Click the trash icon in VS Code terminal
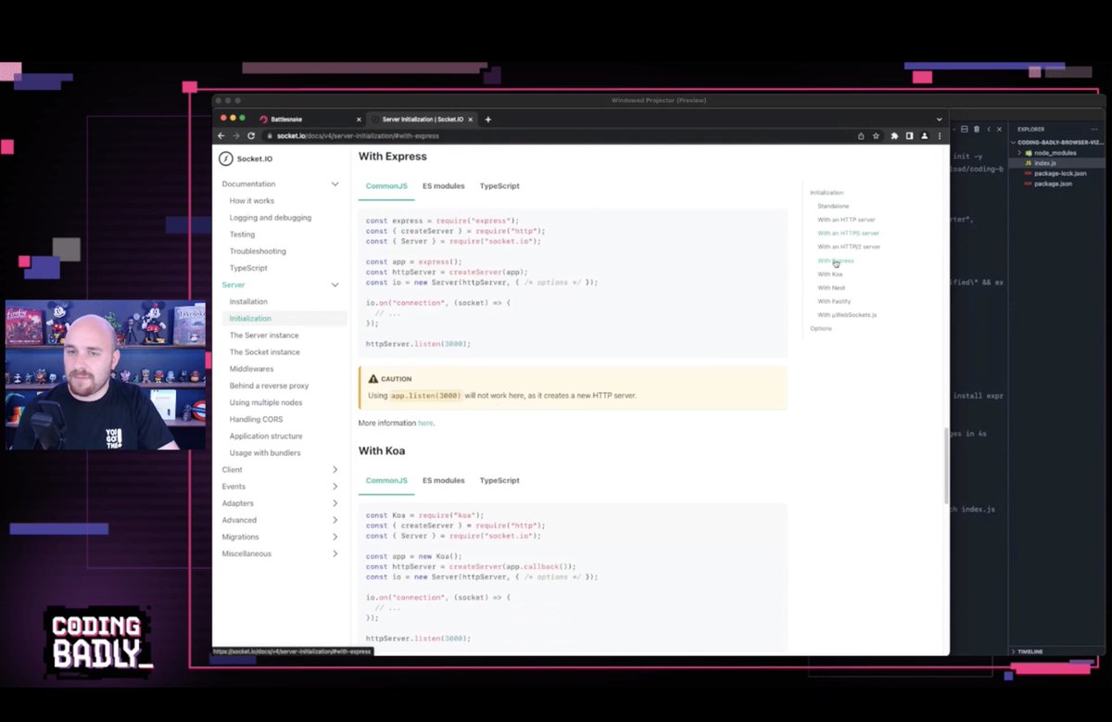 977,129
